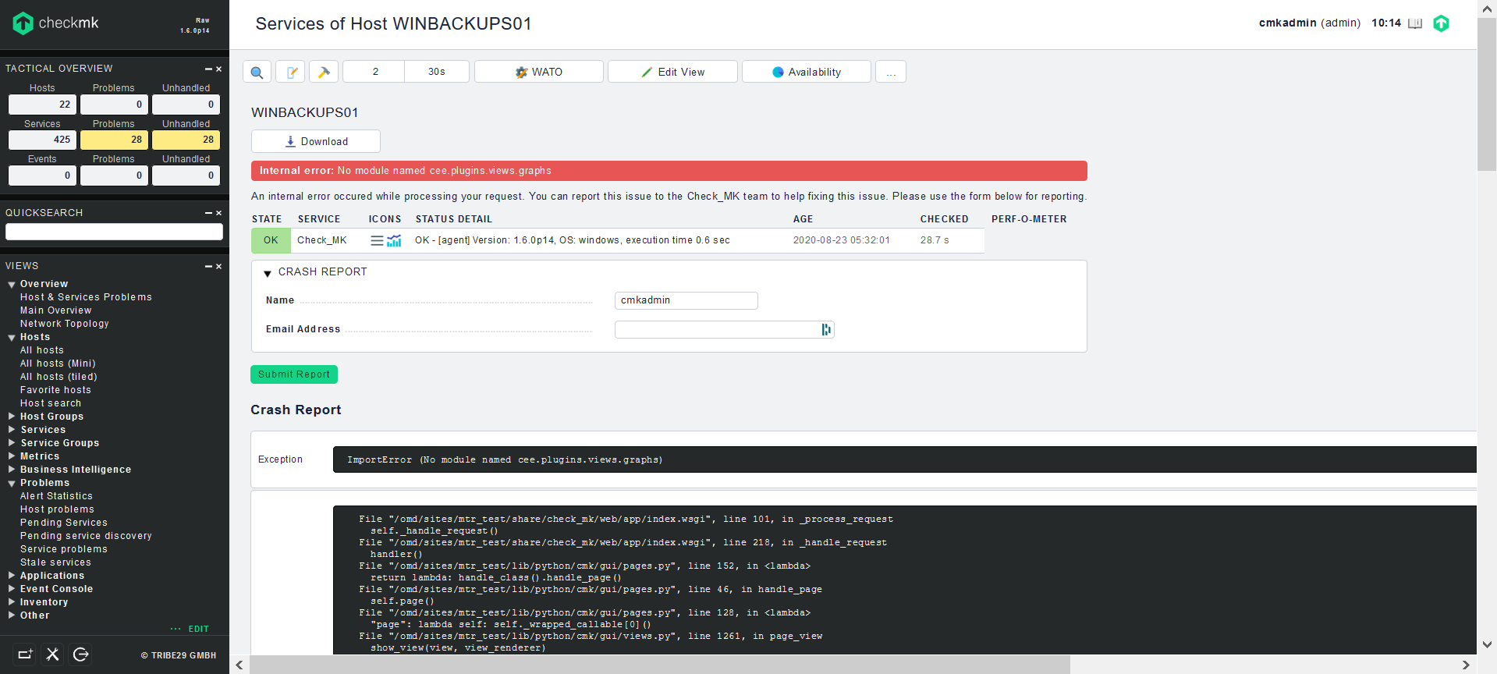Click the horizontal scrollbar right arrow
The height and width of the screenshot is (674, 1497).
click(x=1466, y=665)
